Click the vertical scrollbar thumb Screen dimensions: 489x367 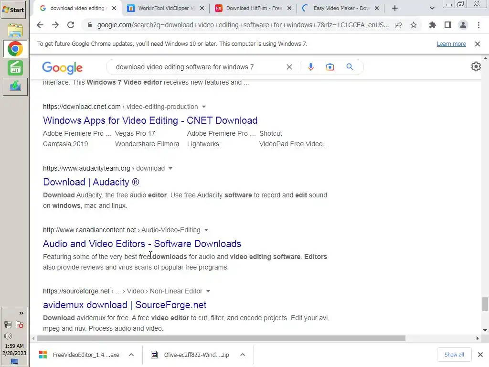(x=485, y=304)
